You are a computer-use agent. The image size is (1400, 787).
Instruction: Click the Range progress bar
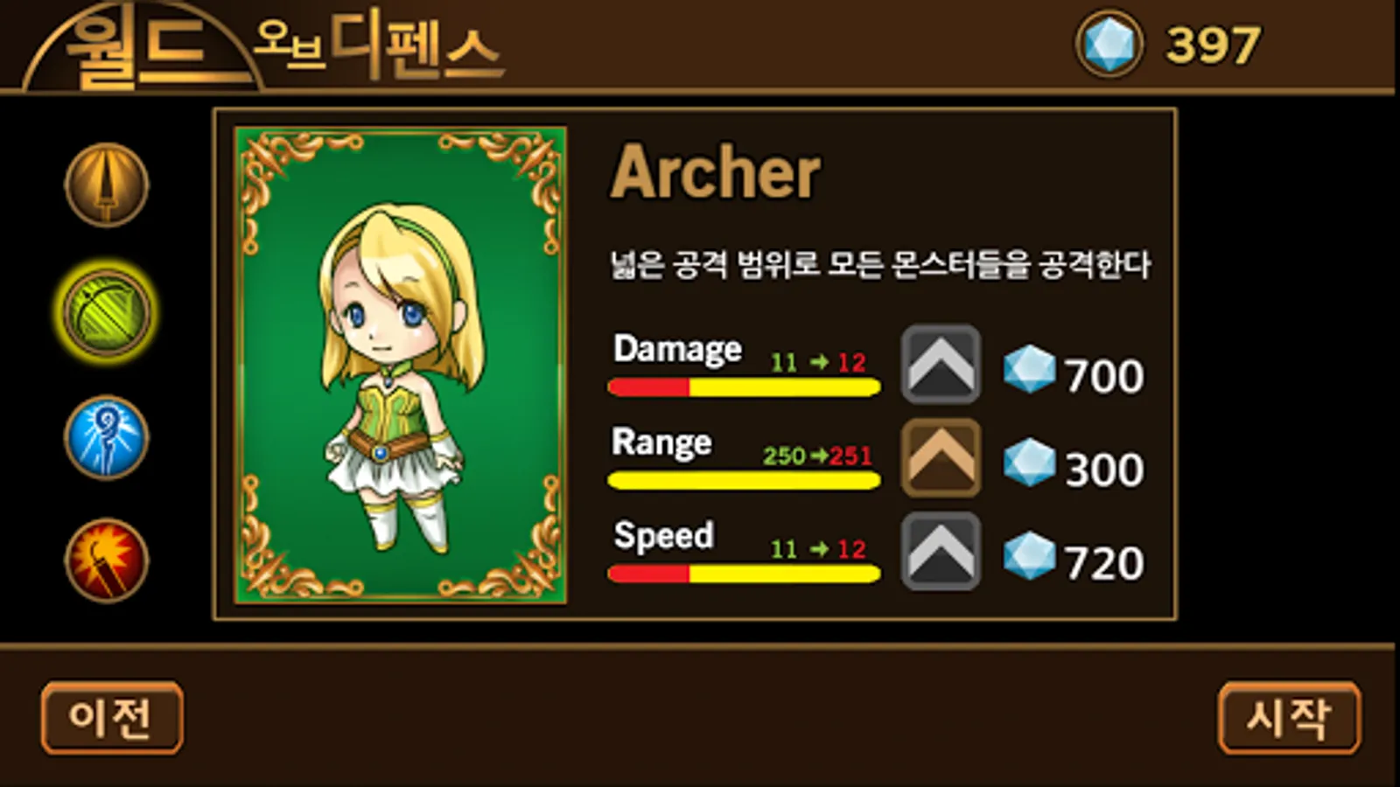(x=744, y=480)
